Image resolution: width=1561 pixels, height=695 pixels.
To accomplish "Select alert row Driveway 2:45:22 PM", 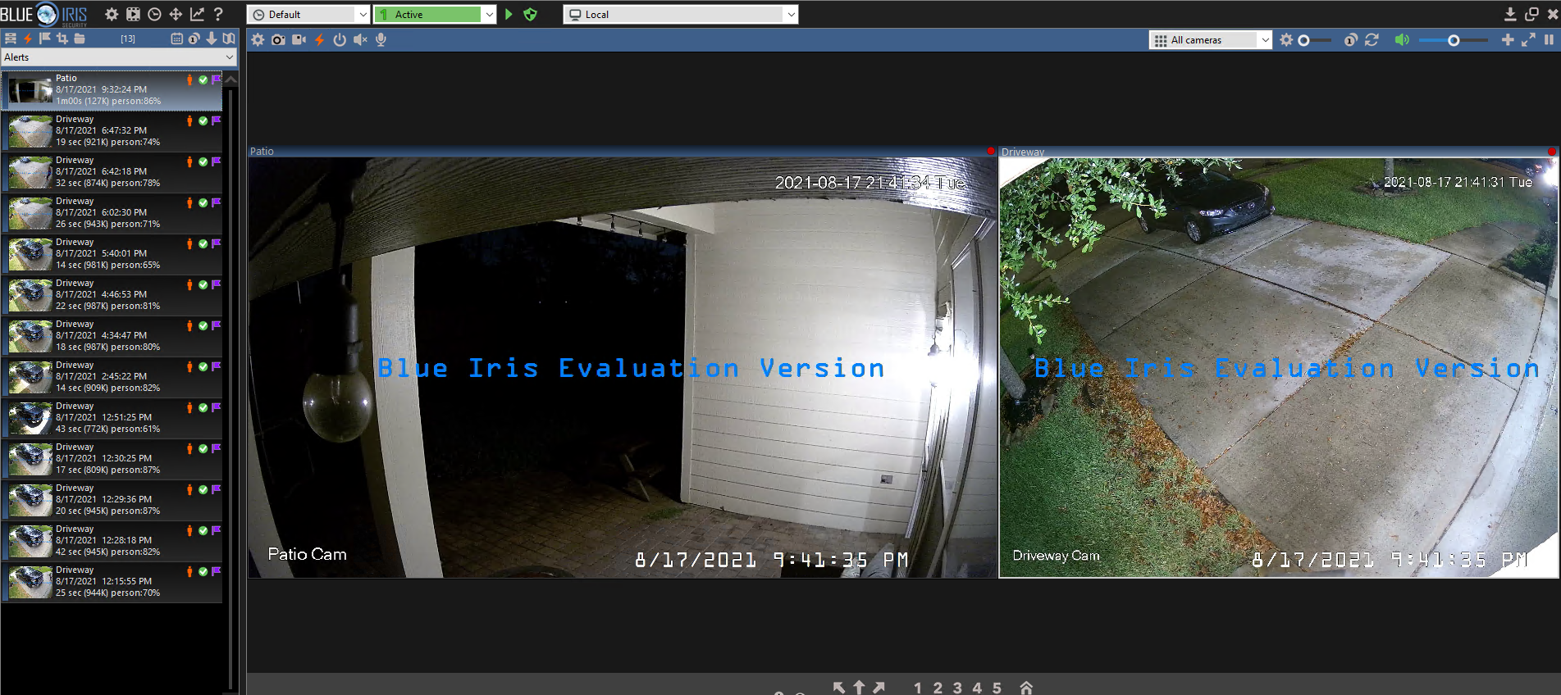I will point(112,377).
